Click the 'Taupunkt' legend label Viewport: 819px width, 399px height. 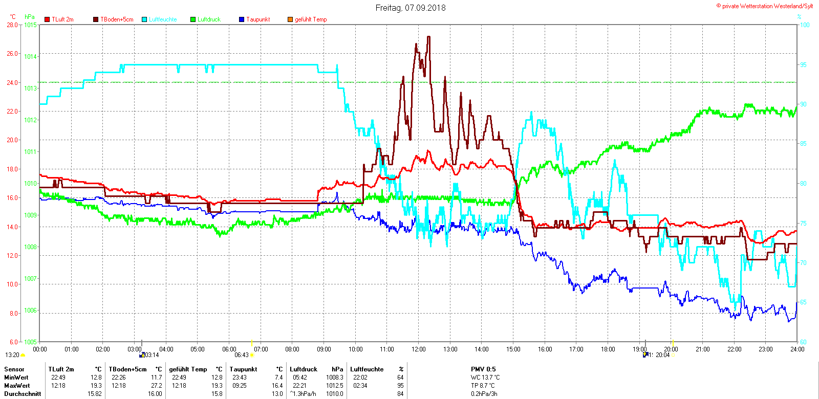point(258,19)
